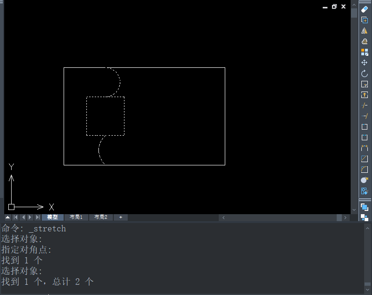The width and height of the screenshot is (372, 295).
Task: Select the Move tool icon
Action: 365,63
